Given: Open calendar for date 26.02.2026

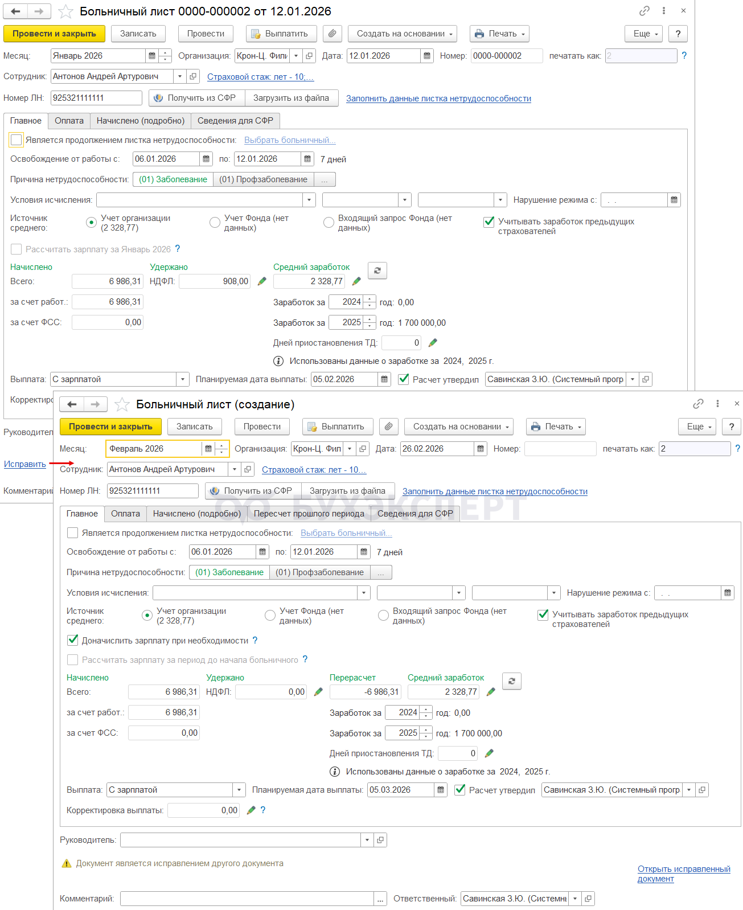Looking at the screenshot, I should click(x=481, y=449).
